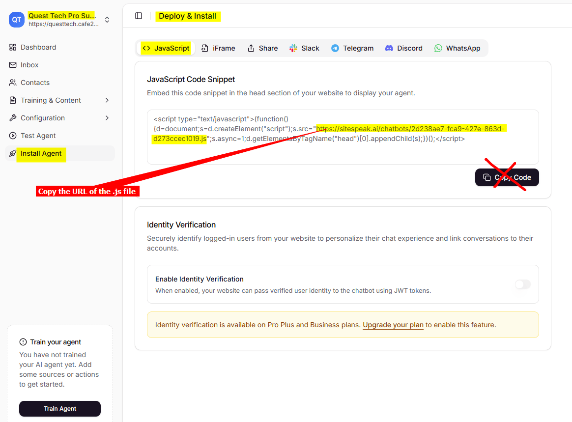Click the Dashboard grid icon
Viewport: 572px width, 422px height.
tap(13, 47)
